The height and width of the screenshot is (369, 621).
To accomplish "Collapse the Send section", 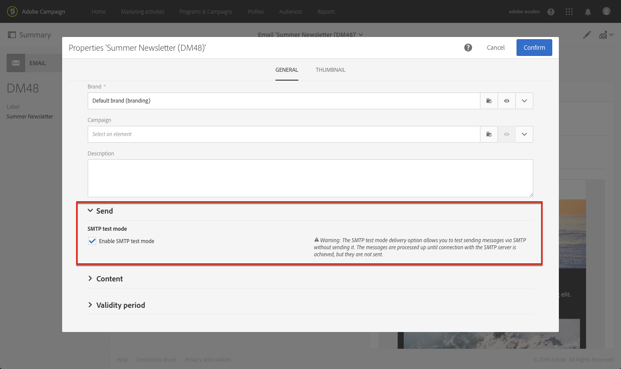I will click(90, 211).
